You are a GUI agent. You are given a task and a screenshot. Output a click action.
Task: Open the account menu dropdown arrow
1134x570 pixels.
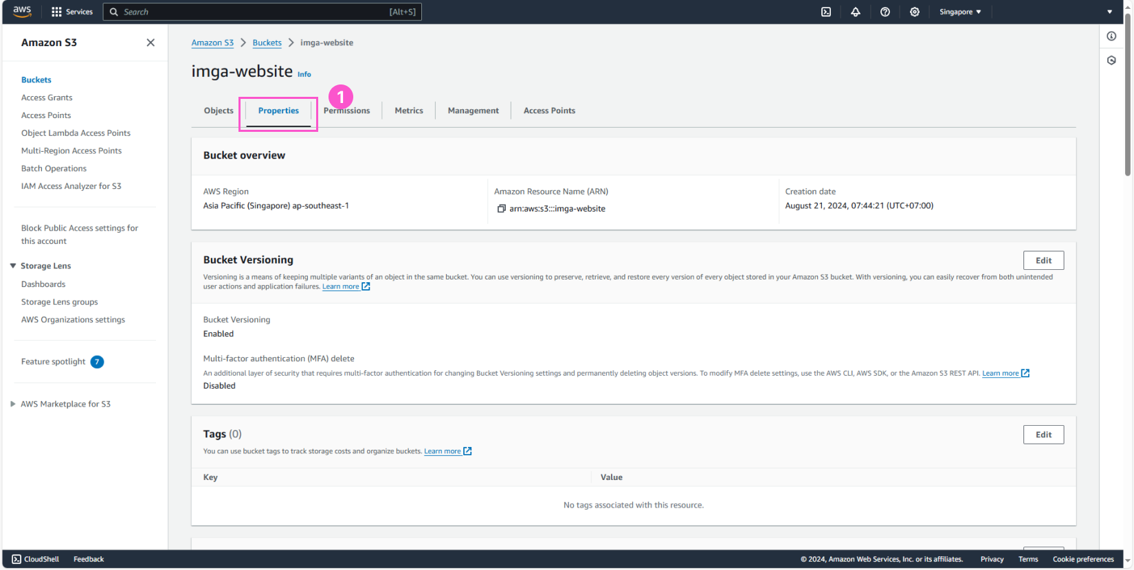tap(1109, 12)
